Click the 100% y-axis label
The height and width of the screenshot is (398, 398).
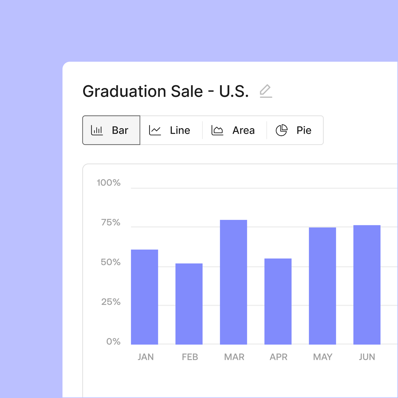click(x=109, y=183)
